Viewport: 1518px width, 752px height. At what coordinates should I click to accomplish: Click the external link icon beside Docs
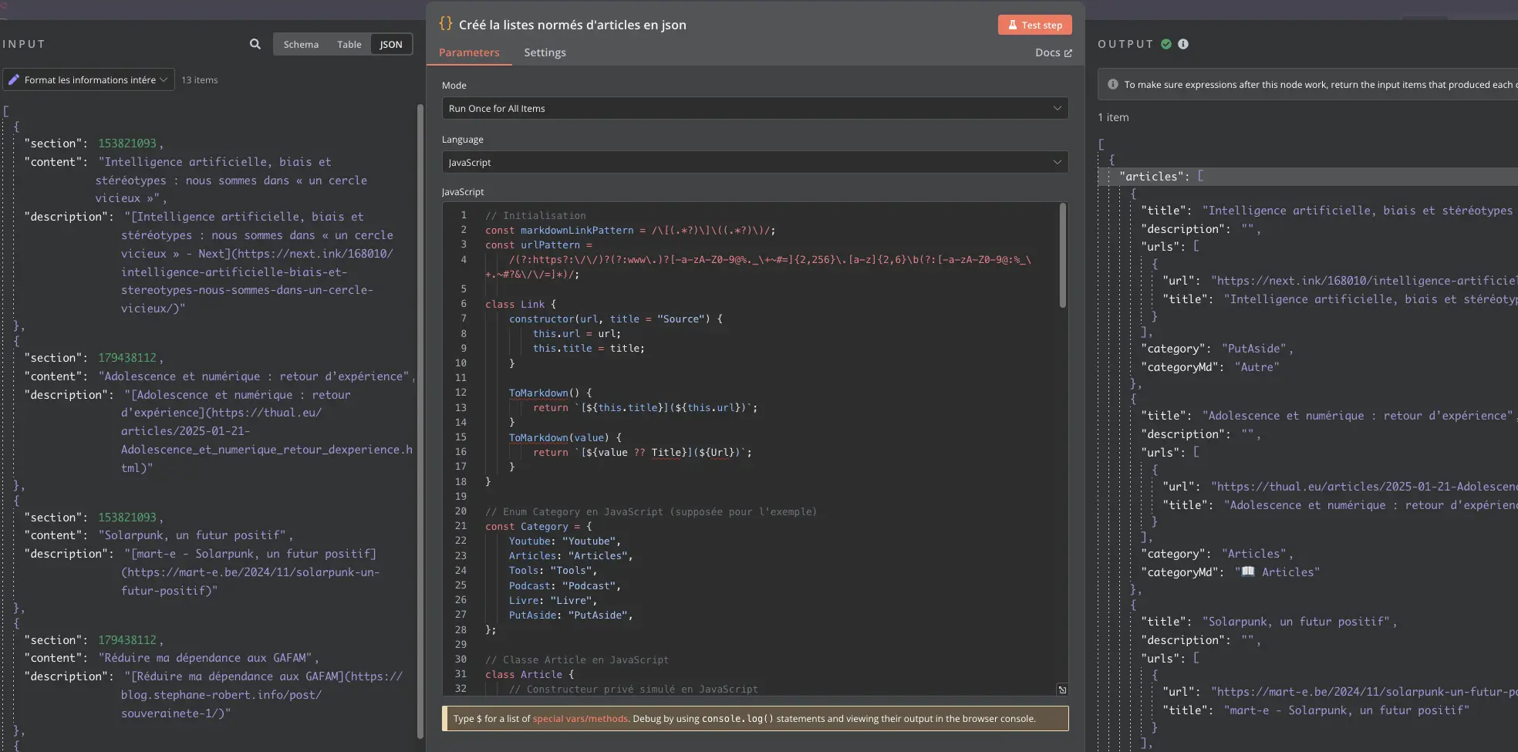click(1068, 53)
